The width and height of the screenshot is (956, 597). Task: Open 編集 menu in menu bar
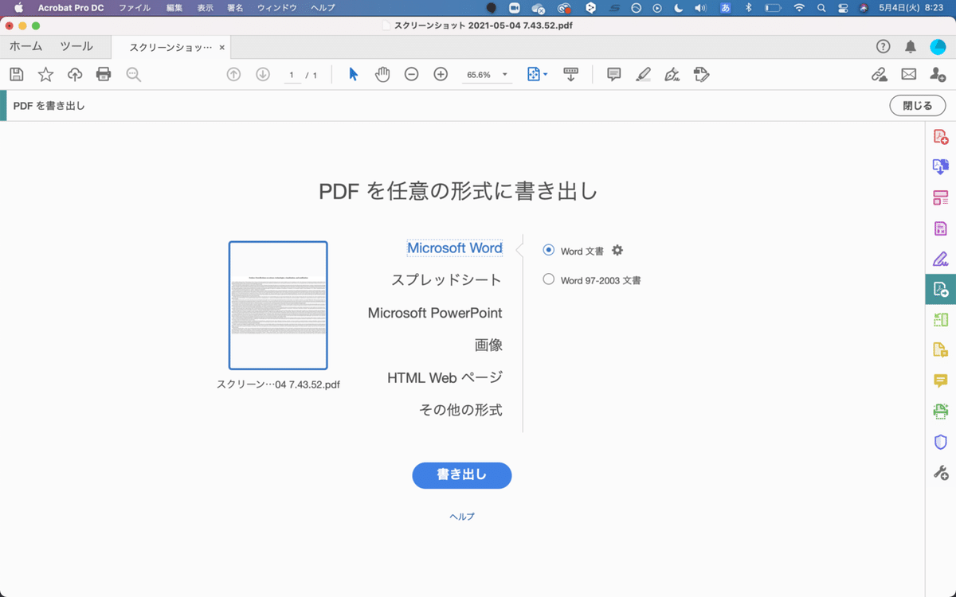(174, 7)
